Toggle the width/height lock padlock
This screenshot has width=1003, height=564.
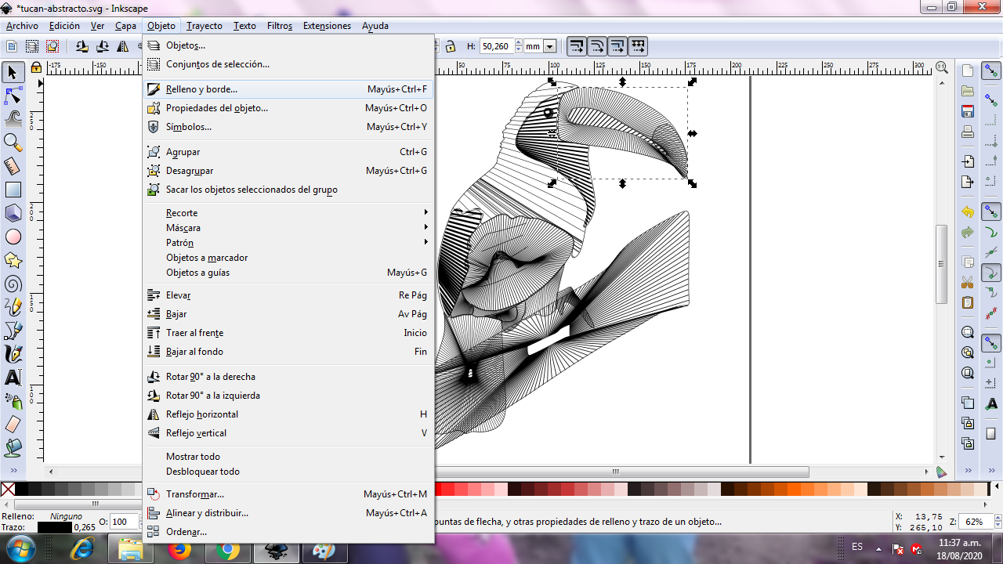(451, 46)
